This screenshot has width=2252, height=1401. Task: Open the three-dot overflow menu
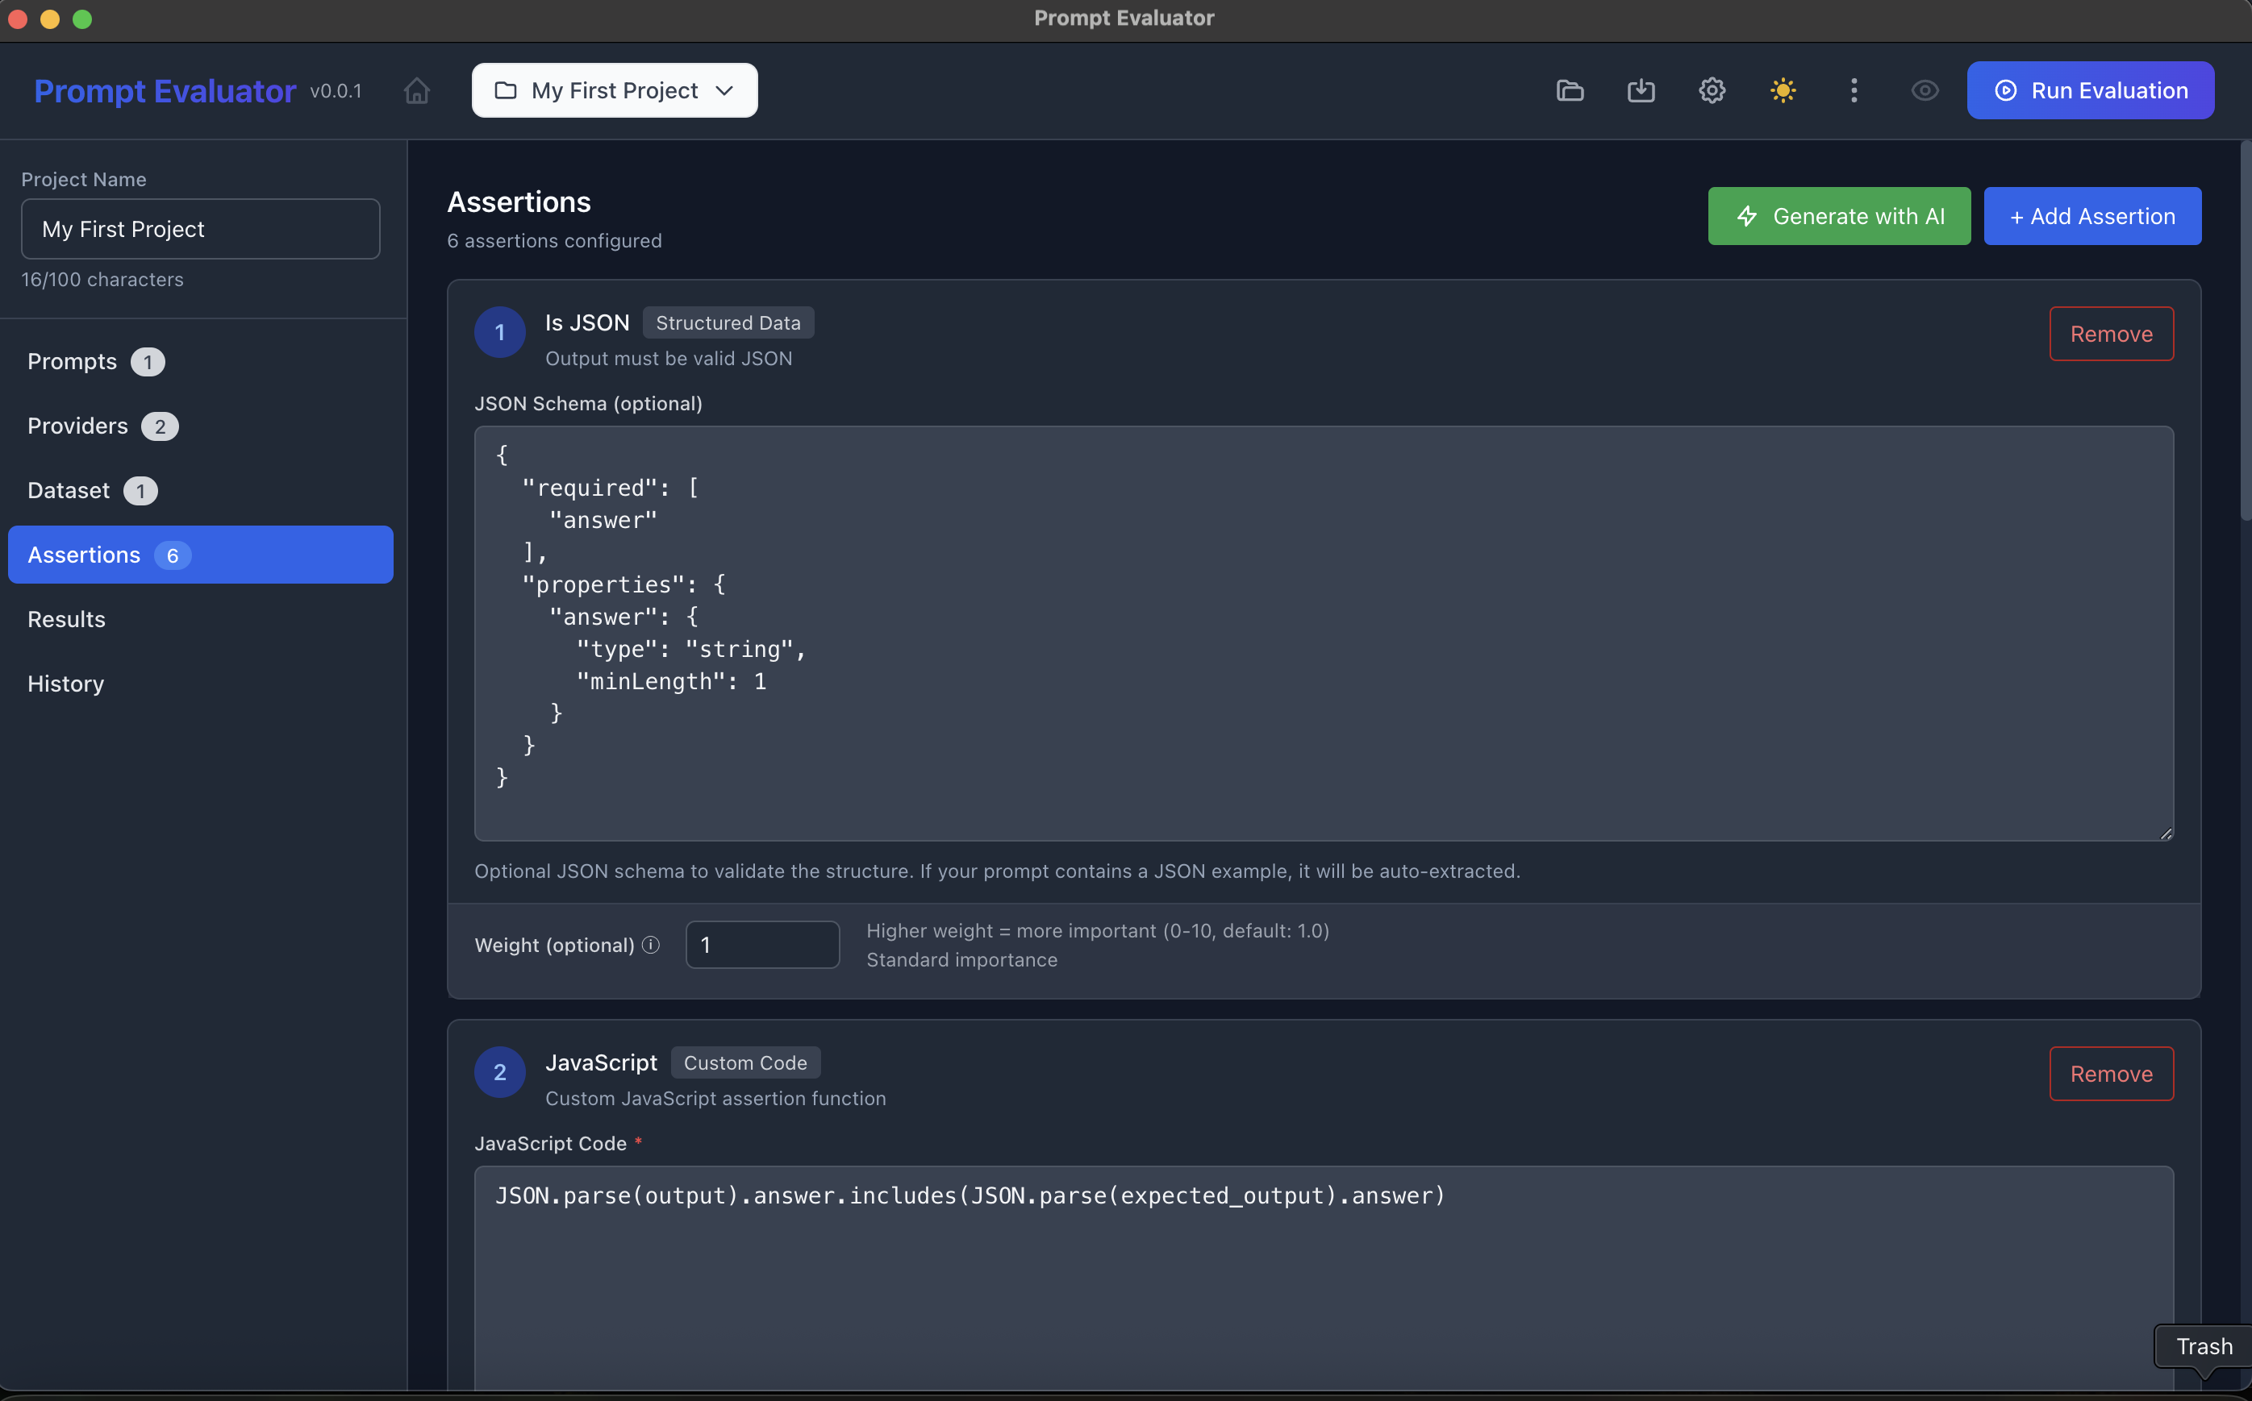pos(1854,89)
